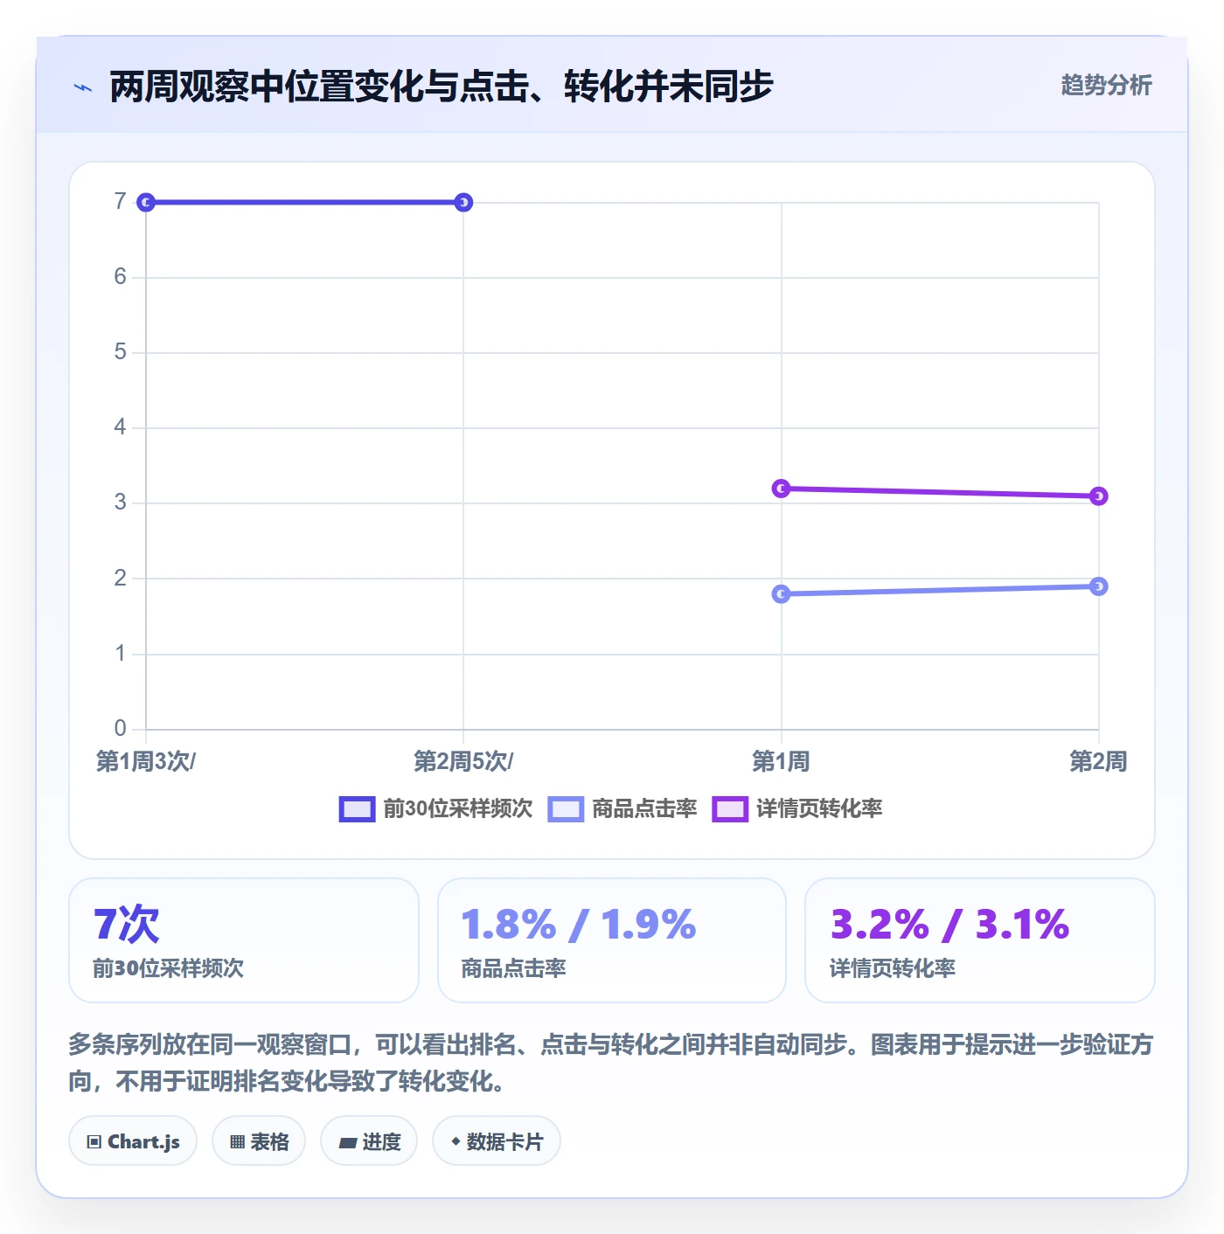Viewport: 1224px width, 1234px height.
Task: Select the Chart.js tag
Action: (133, 1141)
